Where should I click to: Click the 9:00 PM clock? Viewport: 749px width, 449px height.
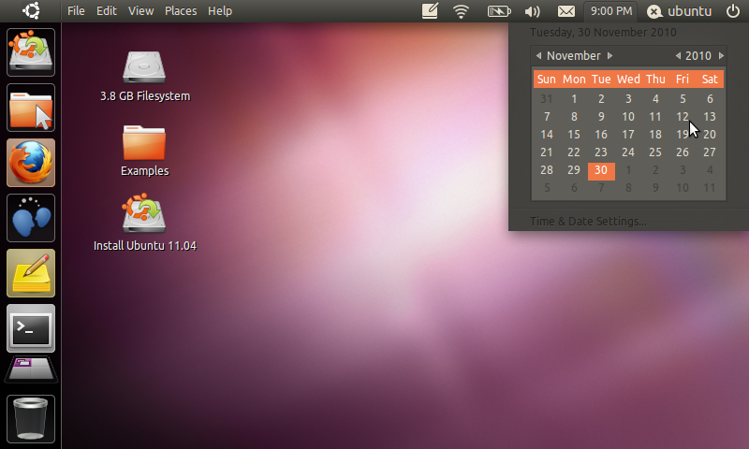click(611, 11)
